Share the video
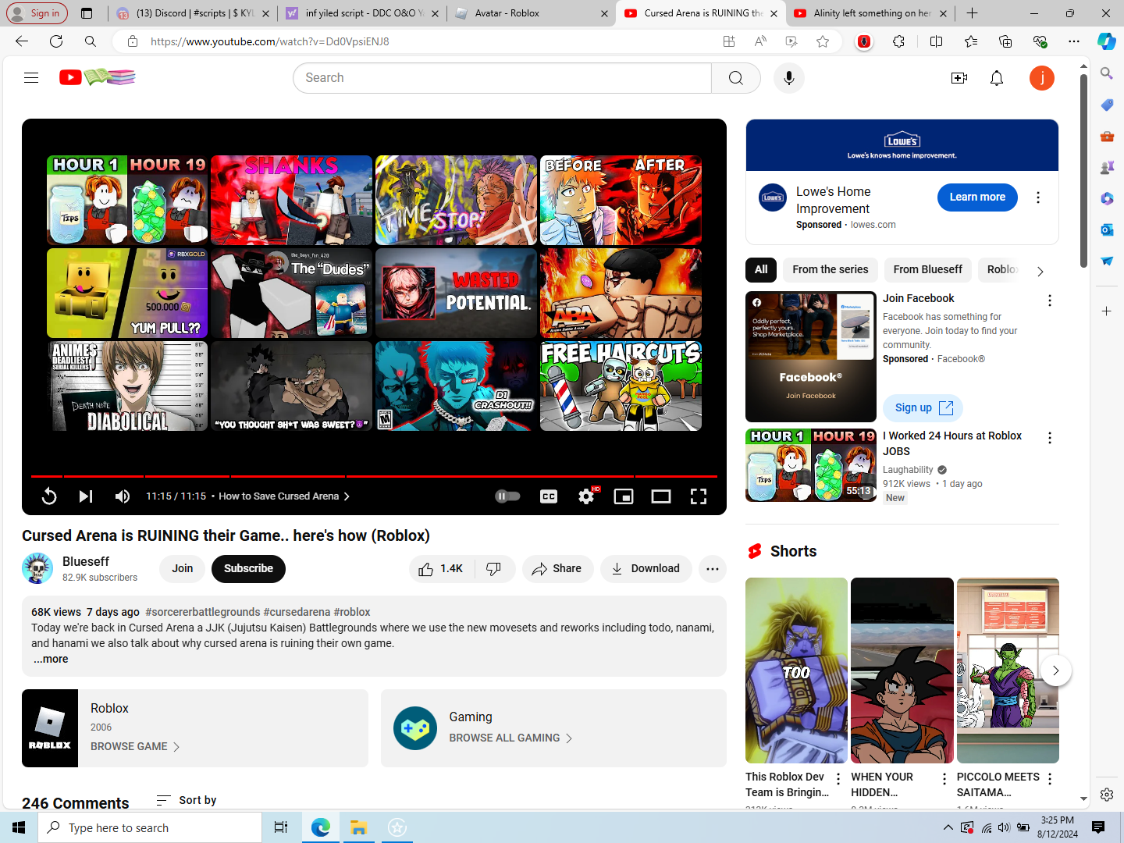This screenshot has width=1124, height=843. (557, 569)
